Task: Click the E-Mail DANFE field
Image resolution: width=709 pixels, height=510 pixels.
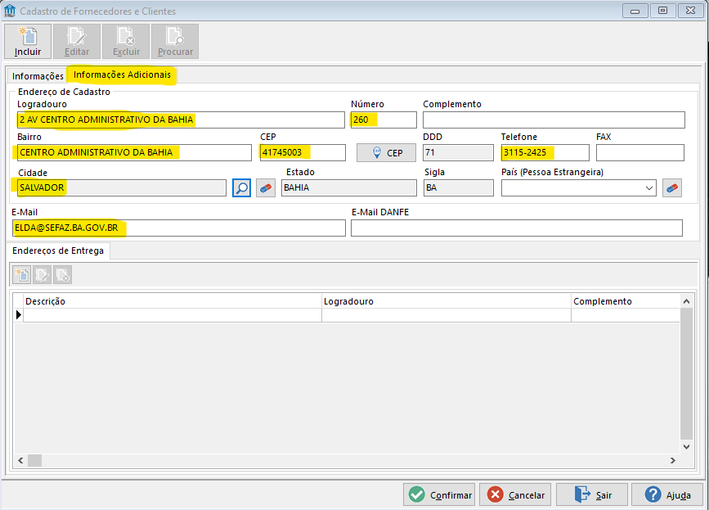Action: 517,228
